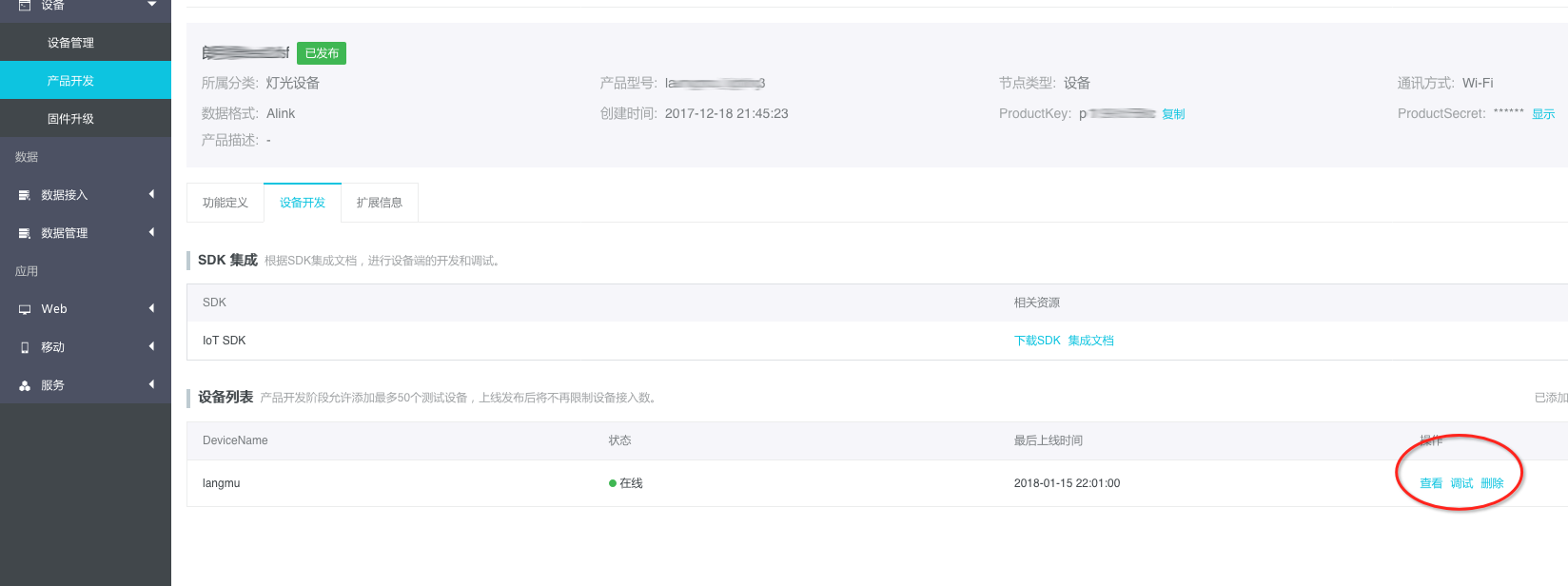Open the 数据接入 menu item
The height and width of the screenshot is (586, 1568).
pyautogui.click(x=85, y=195)
